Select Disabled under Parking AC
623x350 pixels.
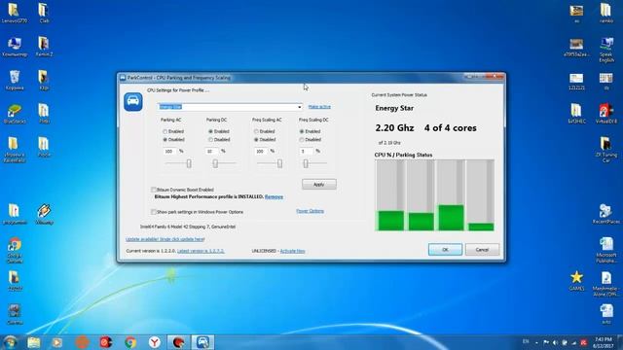165,140
